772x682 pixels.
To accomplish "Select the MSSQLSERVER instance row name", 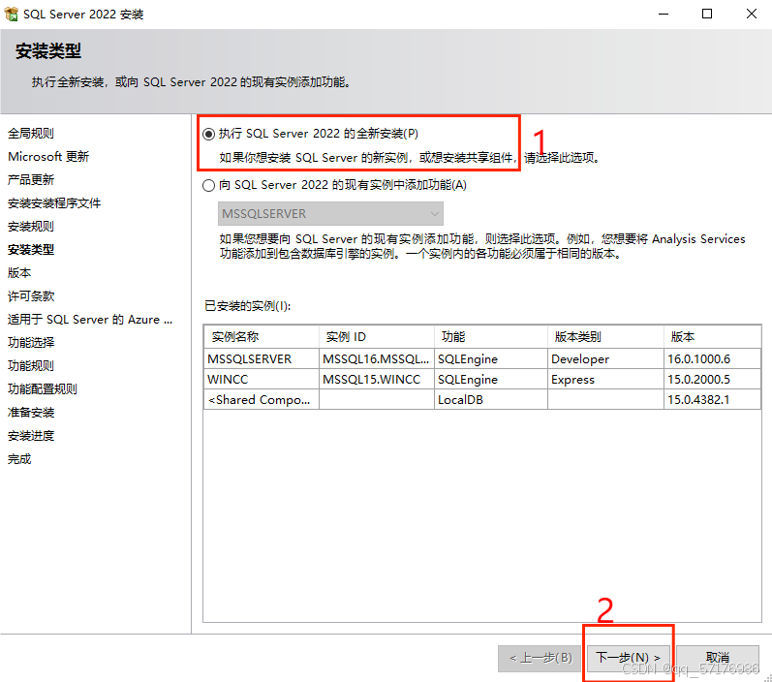I will pyautogui.click(x=262, y=359).
